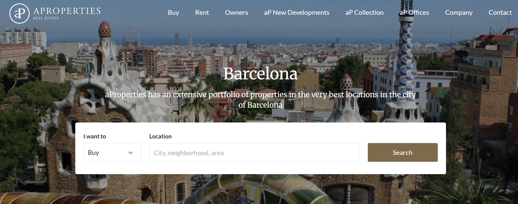Image resolution: width=518 pixels, height=204 pixels.
Task: Open the Rent menu item
Action: (x=202, y=13)
